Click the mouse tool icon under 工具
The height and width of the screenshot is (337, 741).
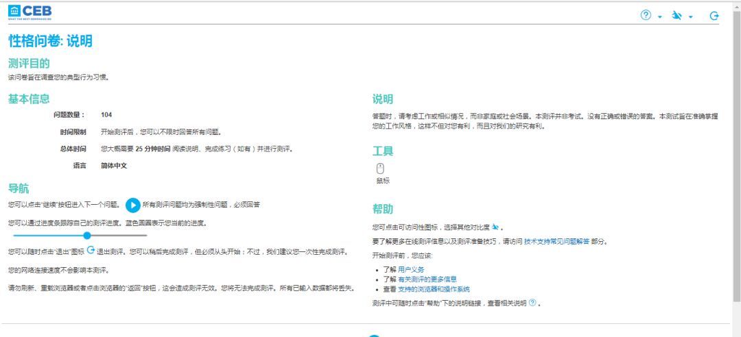click(381, 168)
